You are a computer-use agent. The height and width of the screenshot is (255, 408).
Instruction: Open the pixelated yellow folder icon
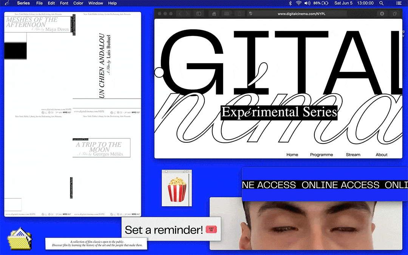tap(20, 239)
